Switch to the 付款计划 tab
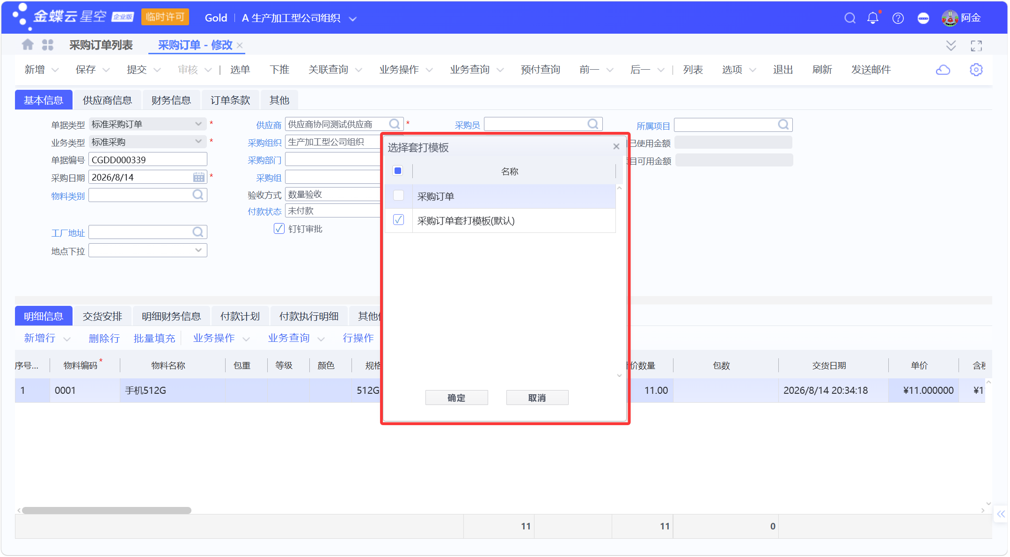 point(240,316)
